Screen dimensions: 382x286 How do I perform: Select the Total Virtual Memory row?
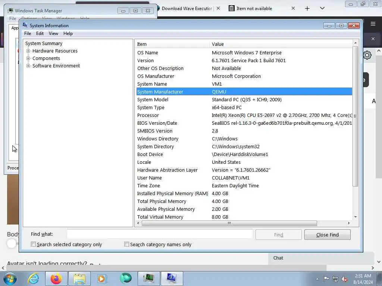point(244,217)
